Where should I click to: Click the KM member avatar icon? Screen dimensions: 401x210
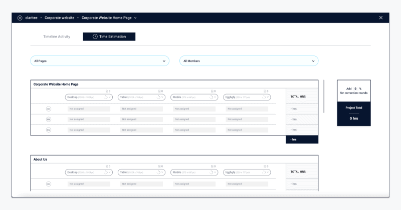49,130
